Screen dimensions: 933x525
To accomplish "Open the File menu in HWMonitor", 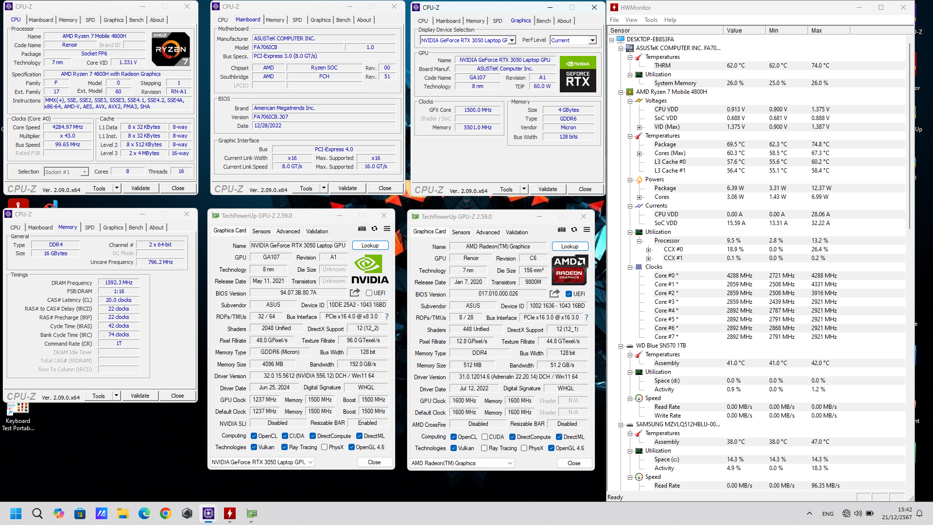I will [x=614, y=20].
